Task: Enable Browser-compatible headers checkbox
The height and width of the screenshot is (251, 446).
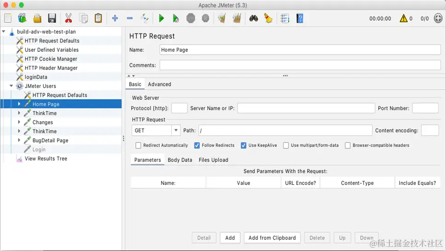Action: (x=348, y=145)
